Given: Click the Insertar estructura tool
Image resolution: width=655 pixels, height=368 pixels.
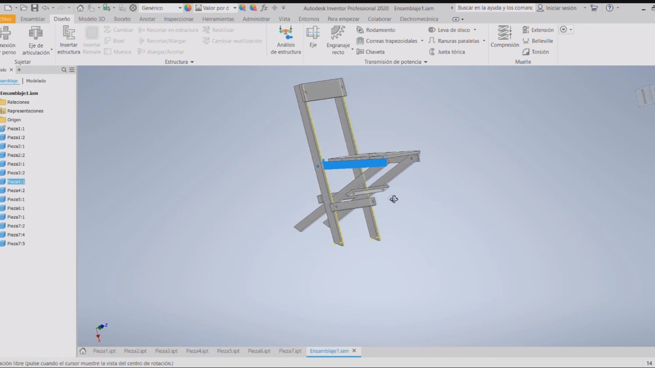Looking at the screenshot, I should point(69,40).
